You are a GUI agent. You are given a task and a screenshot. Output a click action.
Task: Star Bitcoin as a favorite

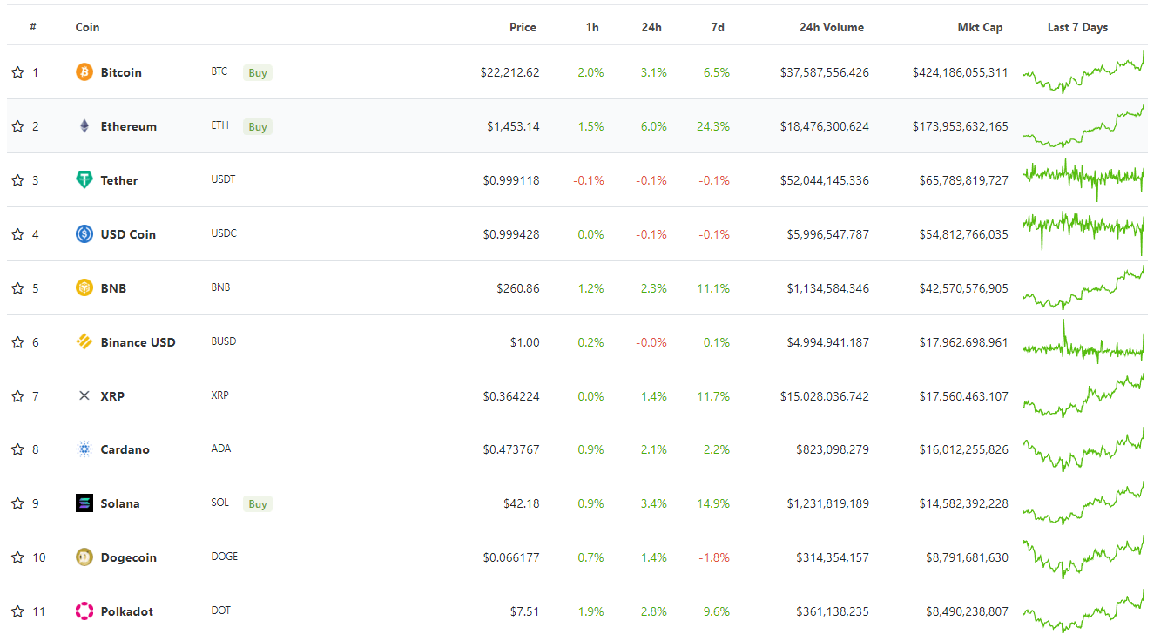point(17,72)
